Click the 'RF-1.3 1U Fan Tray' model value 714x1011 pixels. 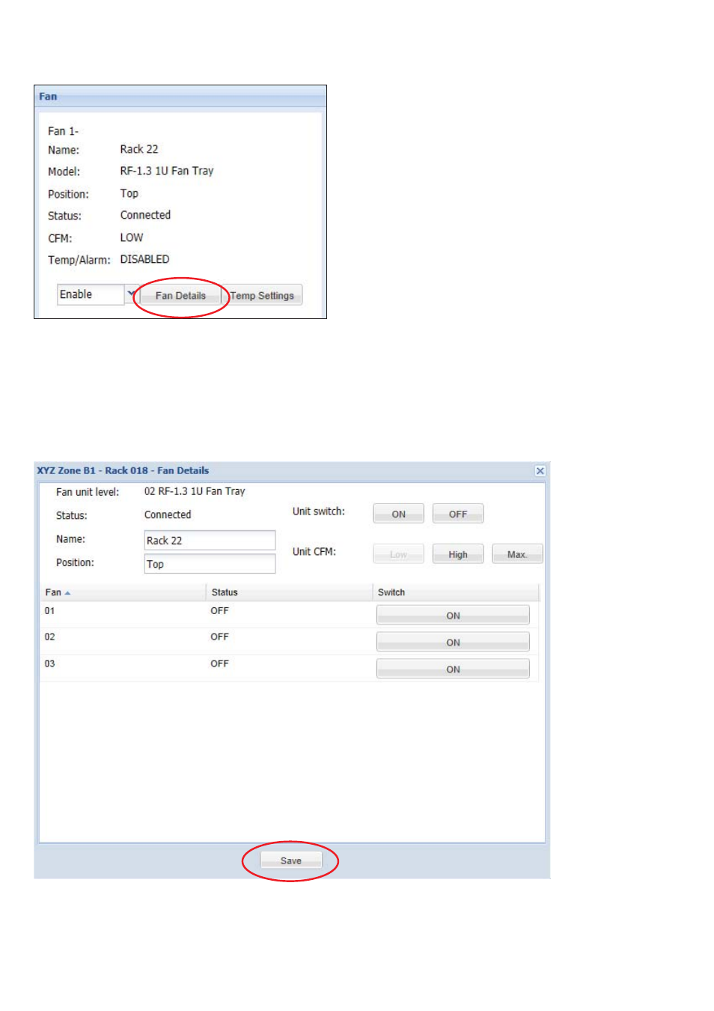(x=167, y=171)
